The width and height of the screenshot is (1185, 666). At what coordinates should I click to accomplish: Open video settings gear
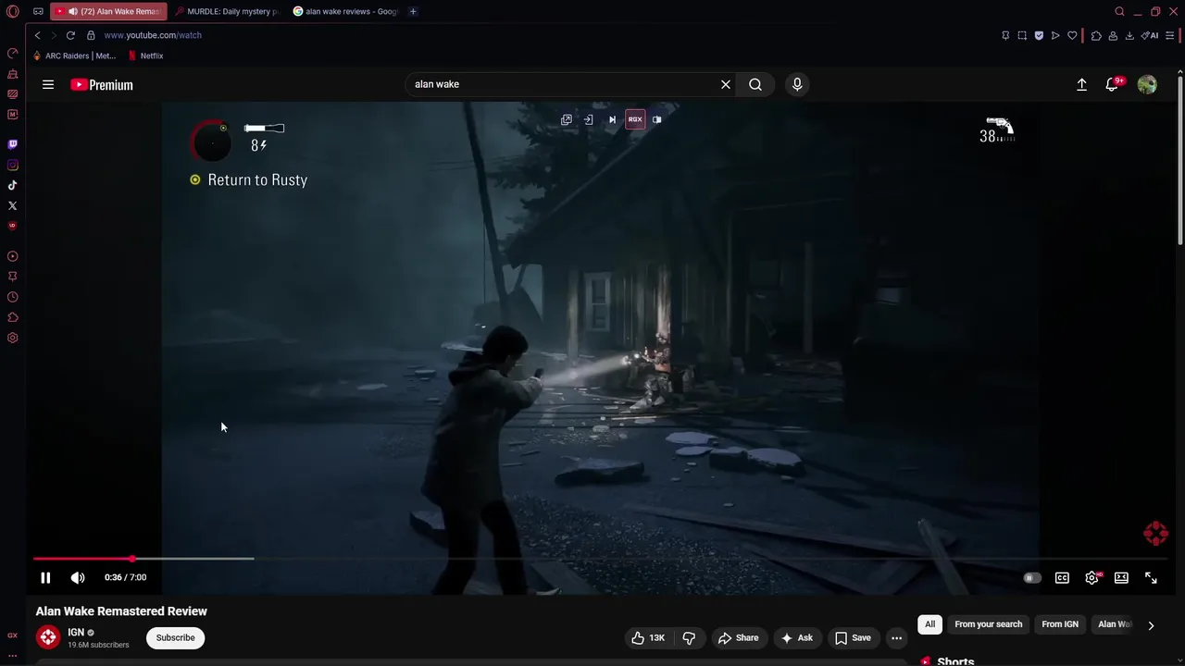pyautogui.click(x=1092, y=578)
